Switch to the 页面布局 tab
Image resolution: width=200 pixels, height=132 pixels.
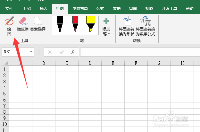click(80, 9)
